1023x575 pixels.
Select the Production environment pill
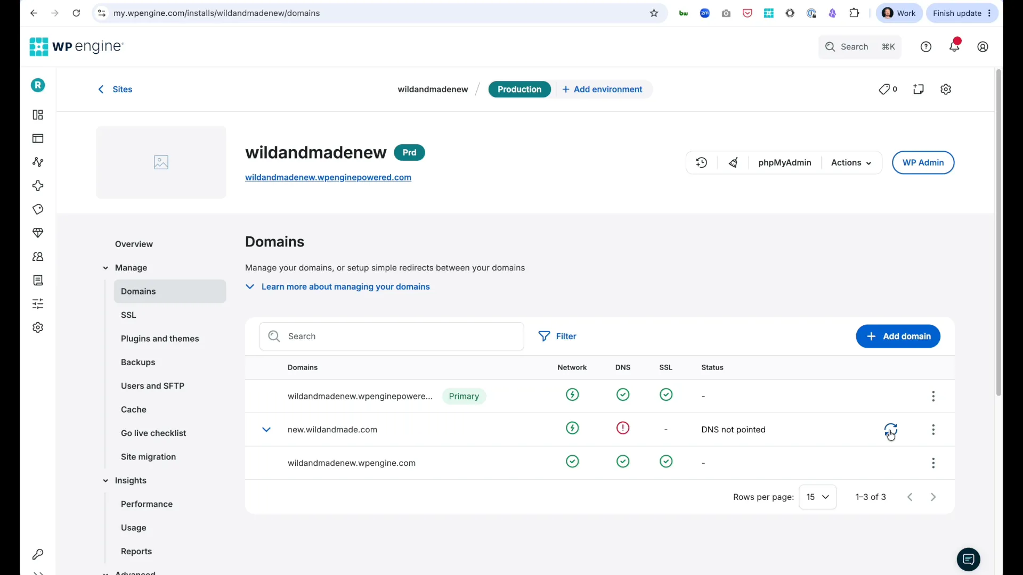point(519,89)
